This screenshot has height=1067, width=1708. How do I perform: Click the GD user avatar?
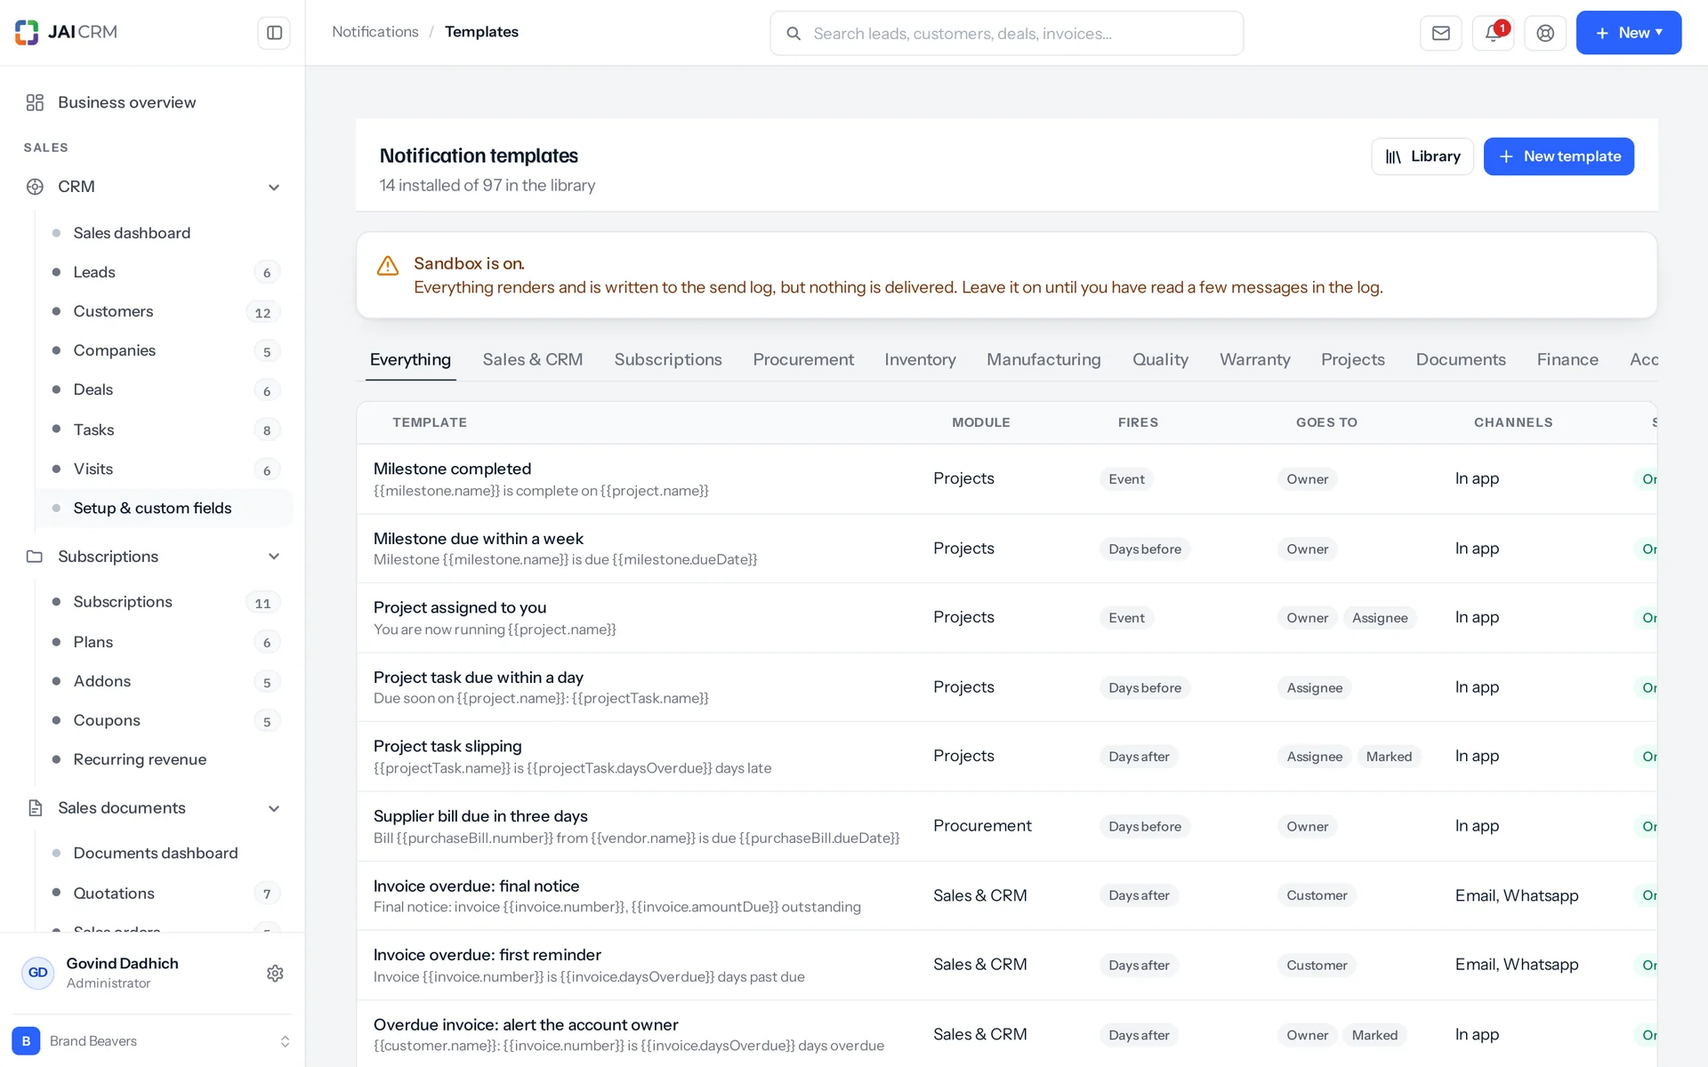click(37, 973)
